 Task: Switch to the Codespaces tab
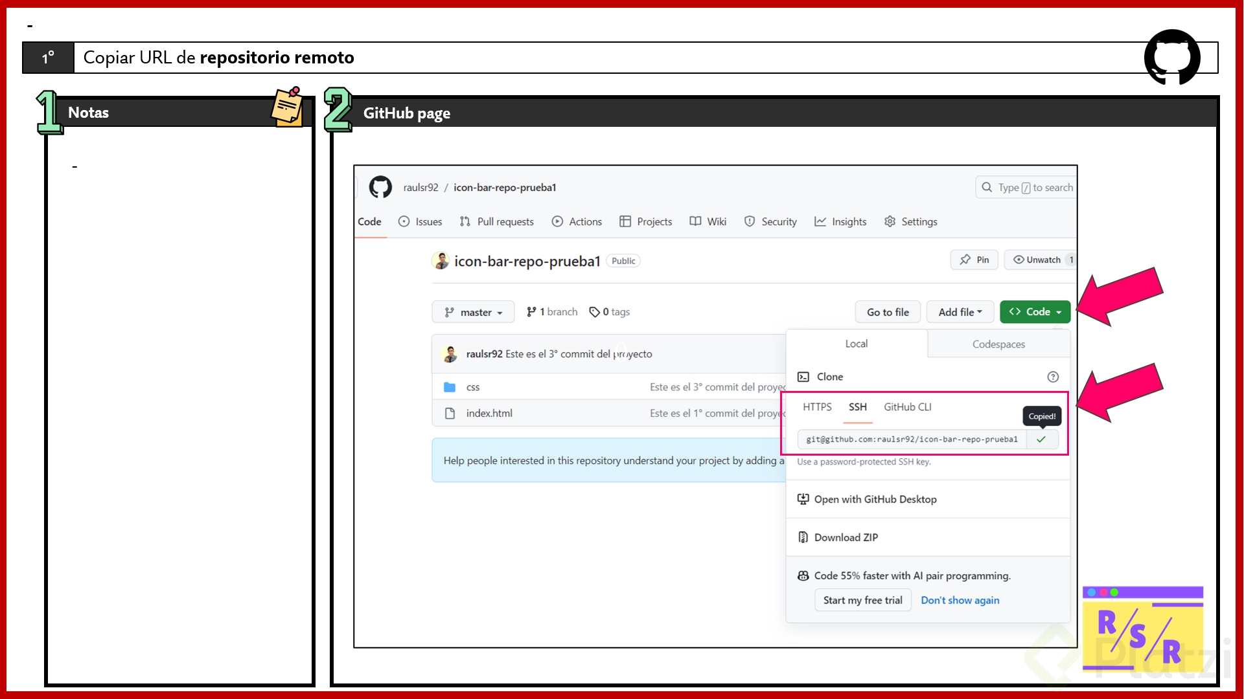click(x=998, y=344)
